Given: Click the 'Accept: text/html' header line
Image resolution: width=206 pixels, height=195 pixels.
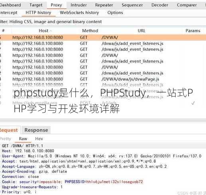Looking at the screenshot, I should click(x=79, y=161).
